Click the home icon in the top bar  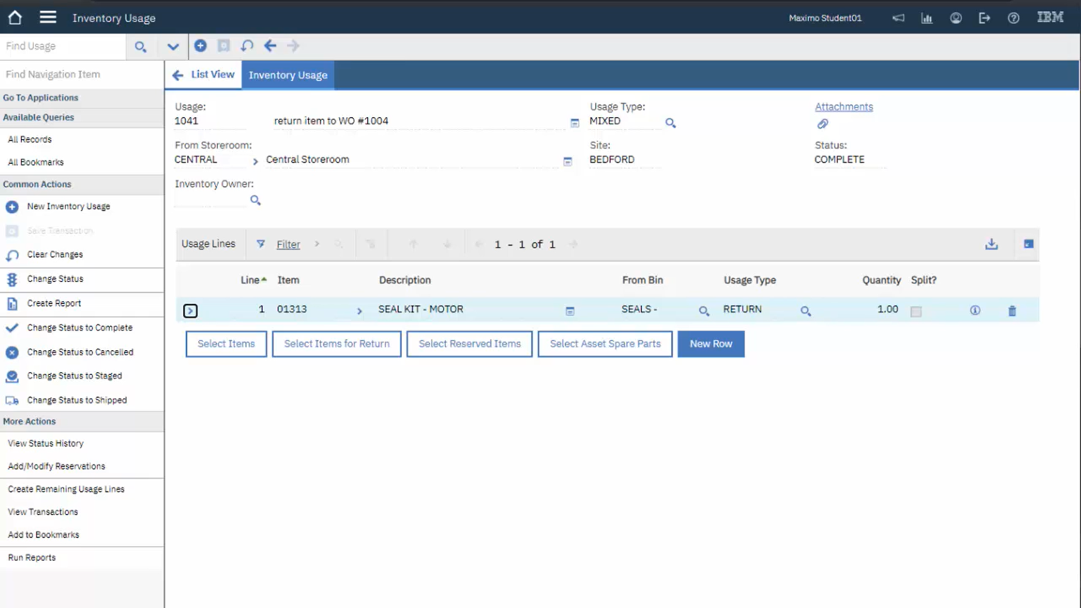tap(14, 17)
